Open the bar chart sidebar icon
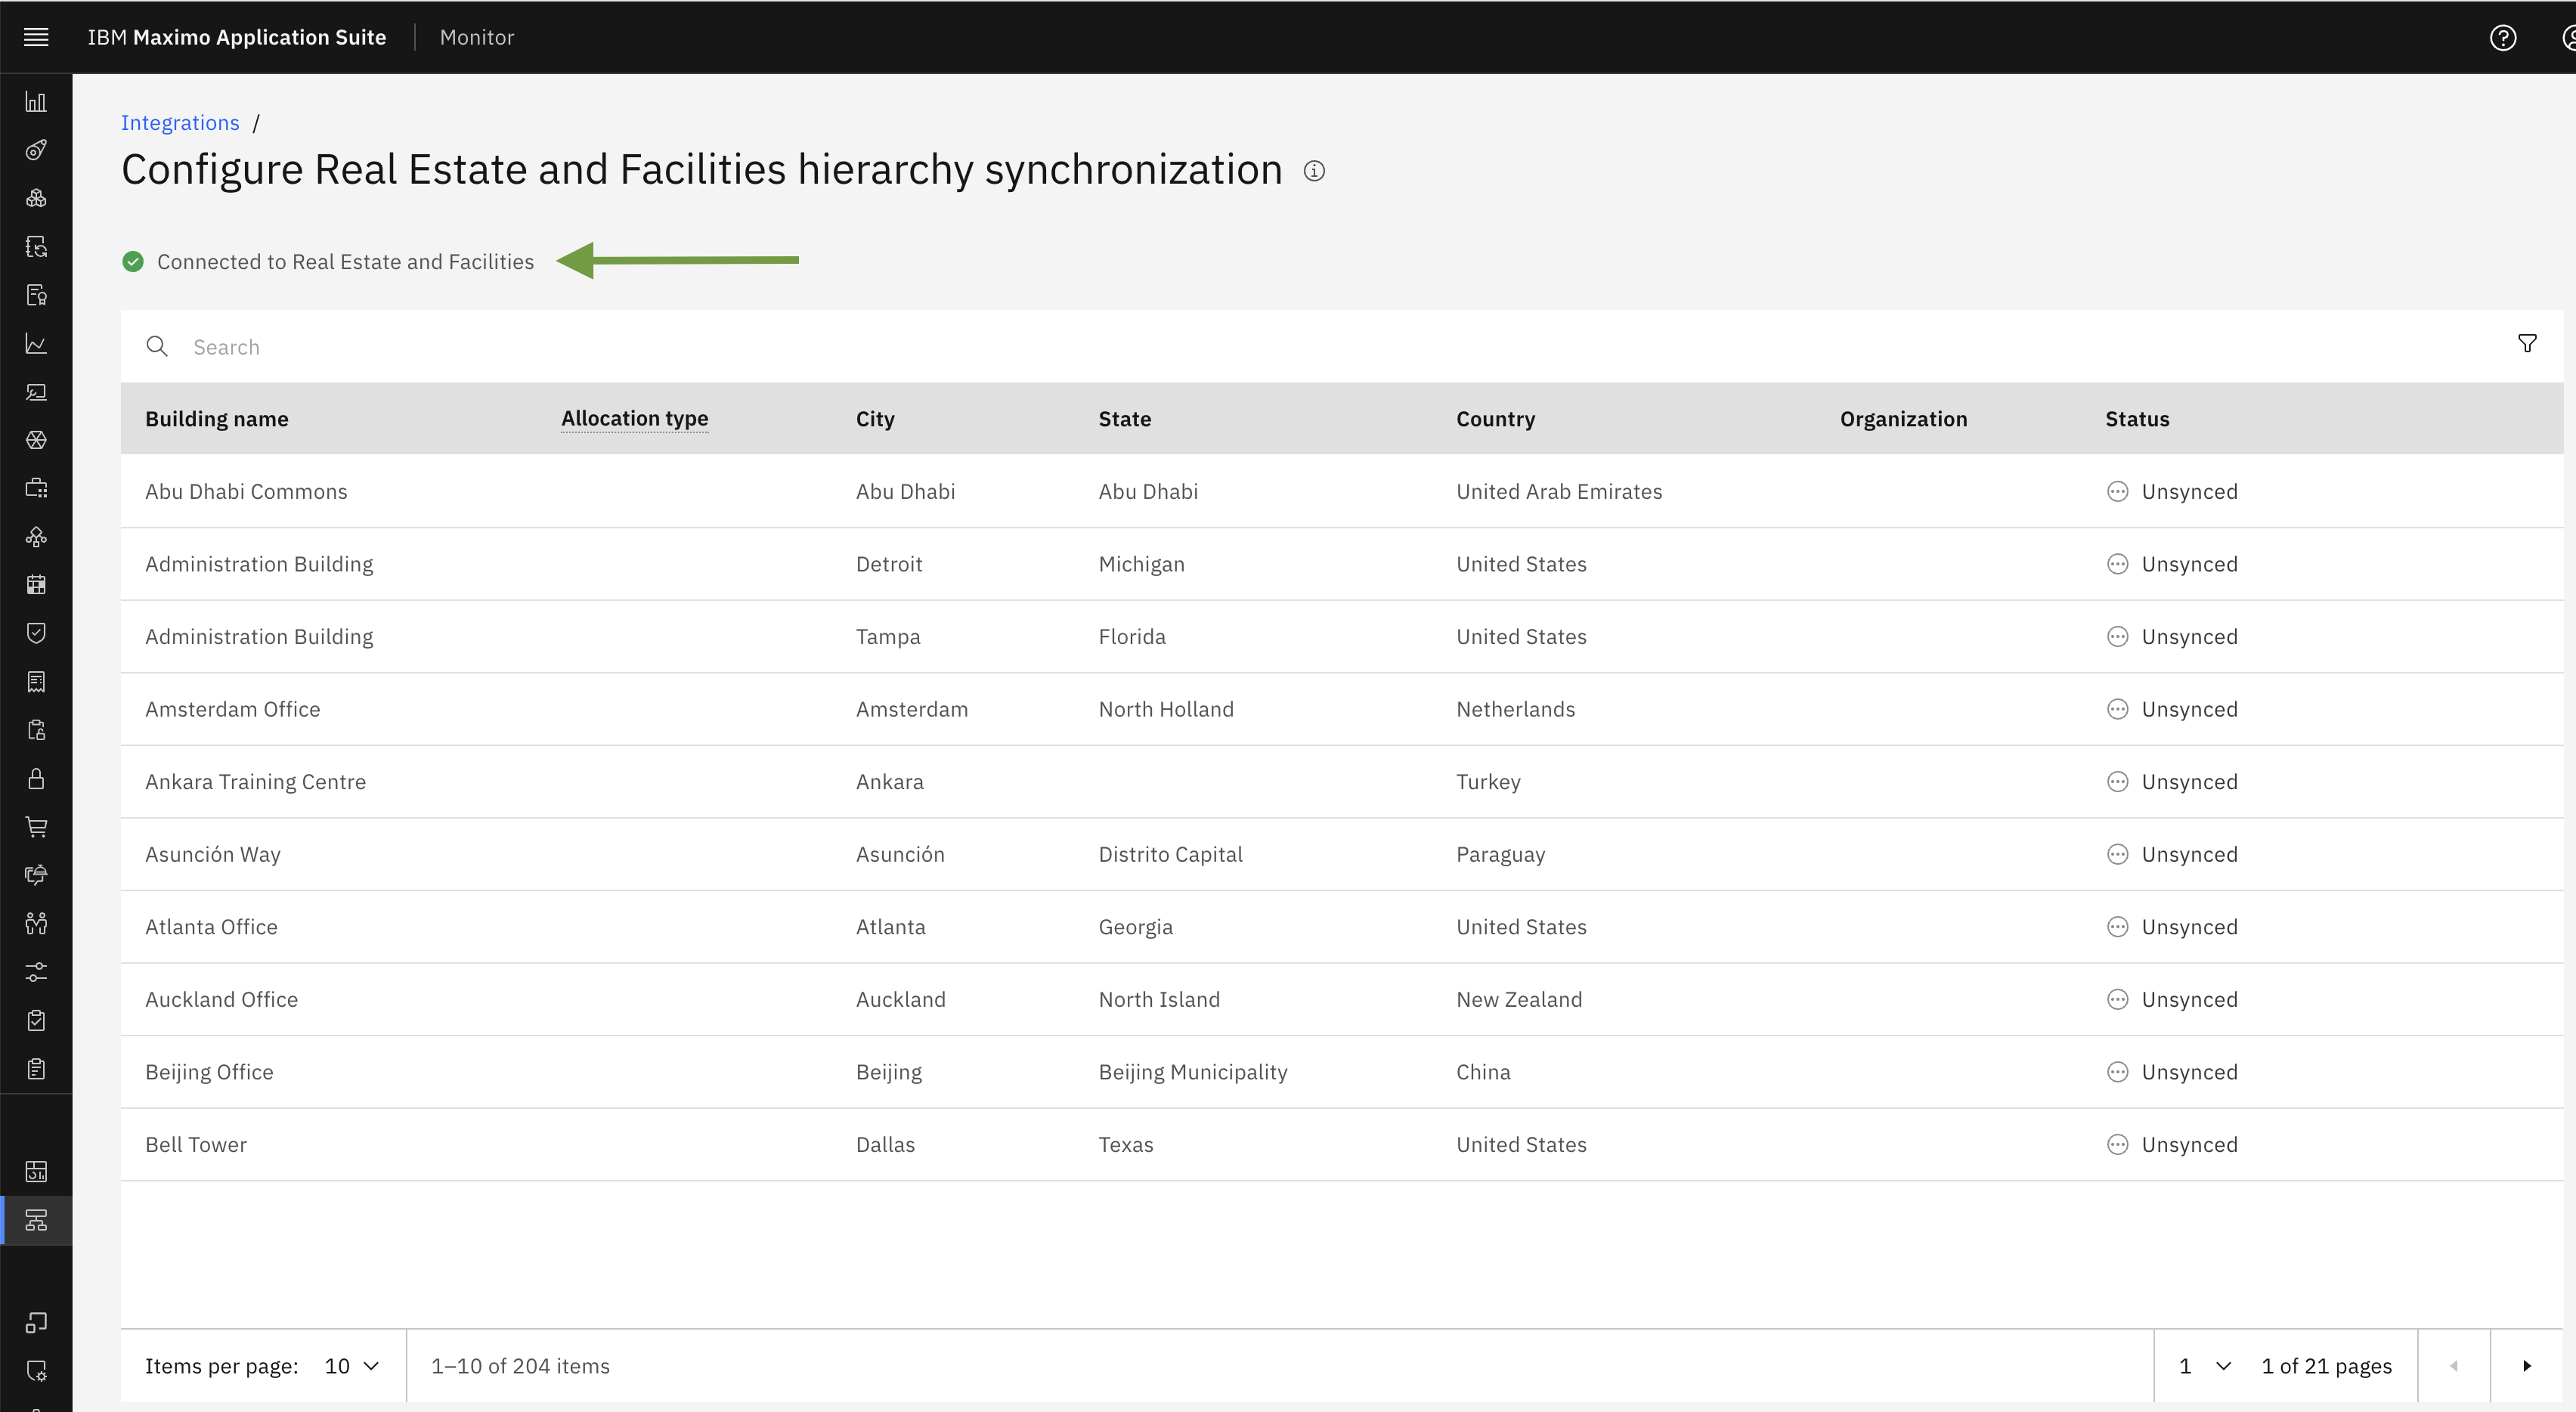The image size is (2576, 1412). [36, 102]
